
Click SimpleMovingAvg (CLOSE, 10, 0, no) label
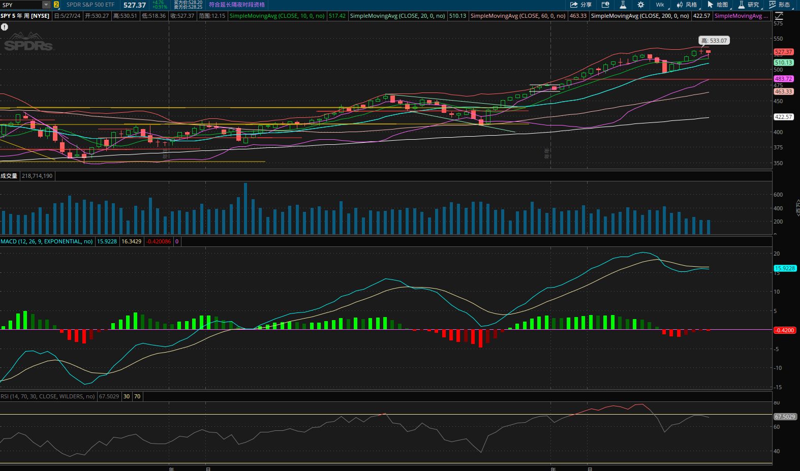[x=277, y=16]
